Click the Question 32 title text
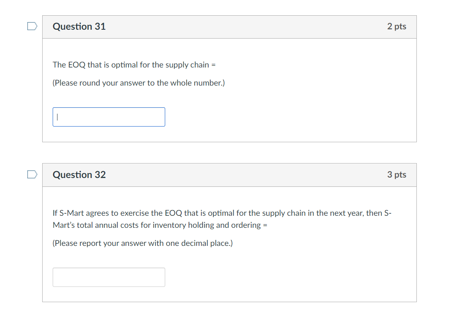Viewport: 453px width, 317px height. 79,175
